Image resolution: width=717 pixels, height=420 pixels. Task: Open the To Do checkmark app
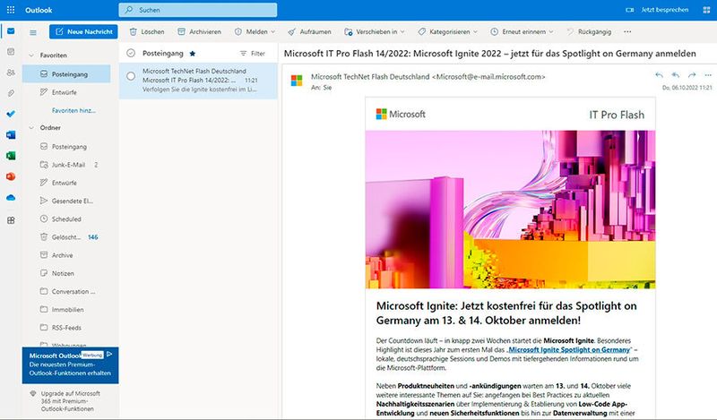(11, 114)
